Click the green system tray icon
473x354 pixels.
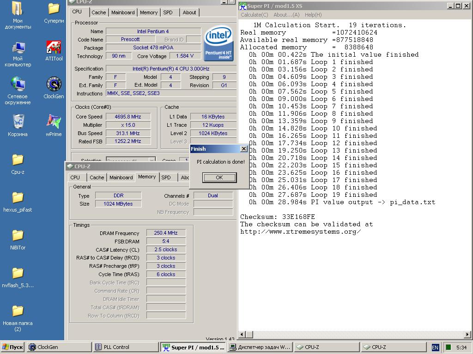click(448, 347)
